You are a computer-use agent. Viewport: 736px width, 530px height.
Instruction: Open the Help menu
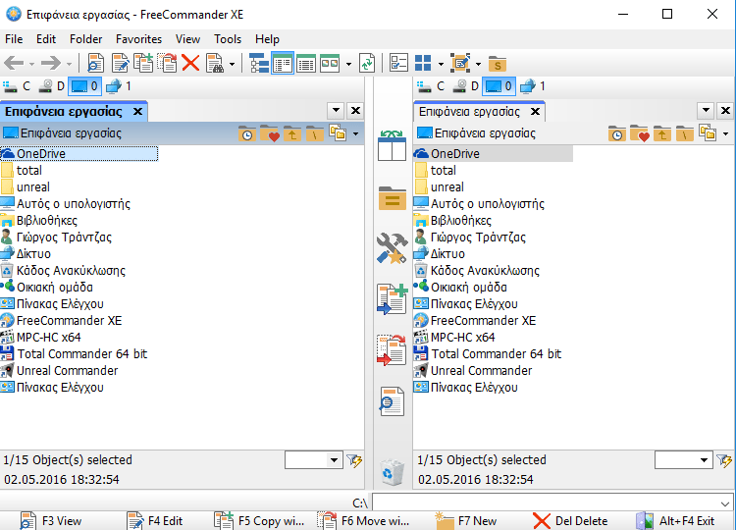[x=267, y=39]
